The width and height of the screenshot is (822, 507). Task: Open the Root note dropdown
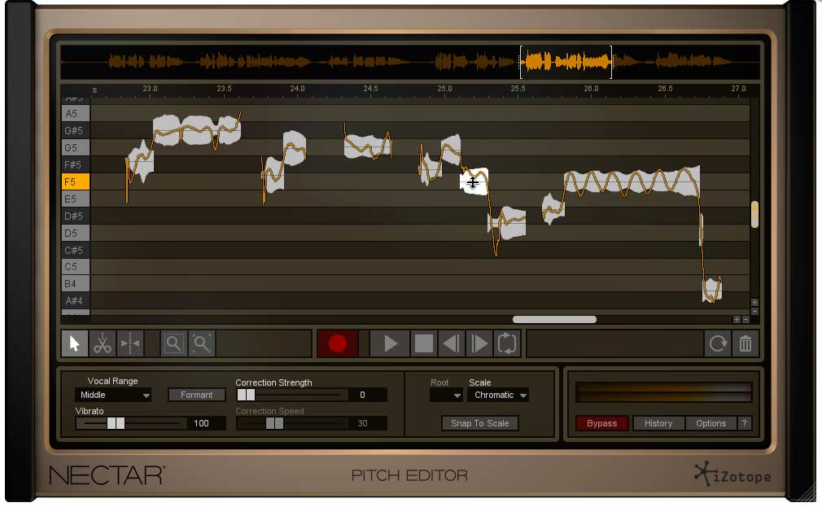coord(446,395)
